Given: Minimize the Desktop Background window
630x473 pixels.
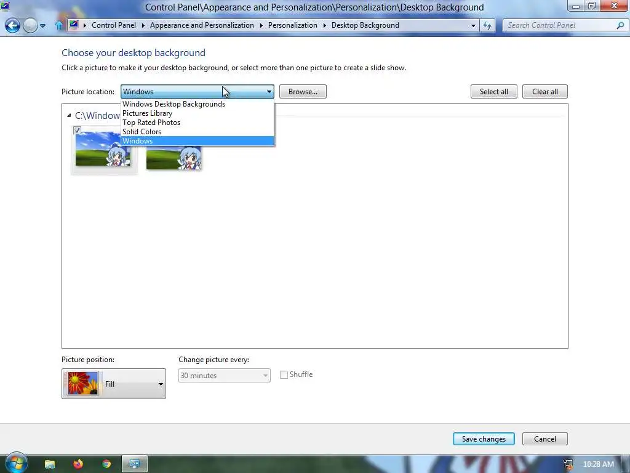Looking at the screenshot, I should pos(576,6).
